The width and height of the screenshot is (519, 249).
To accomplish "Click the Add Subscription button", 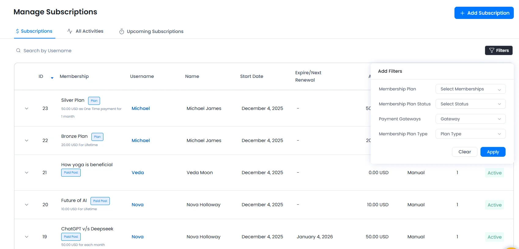I will [484, 13].
